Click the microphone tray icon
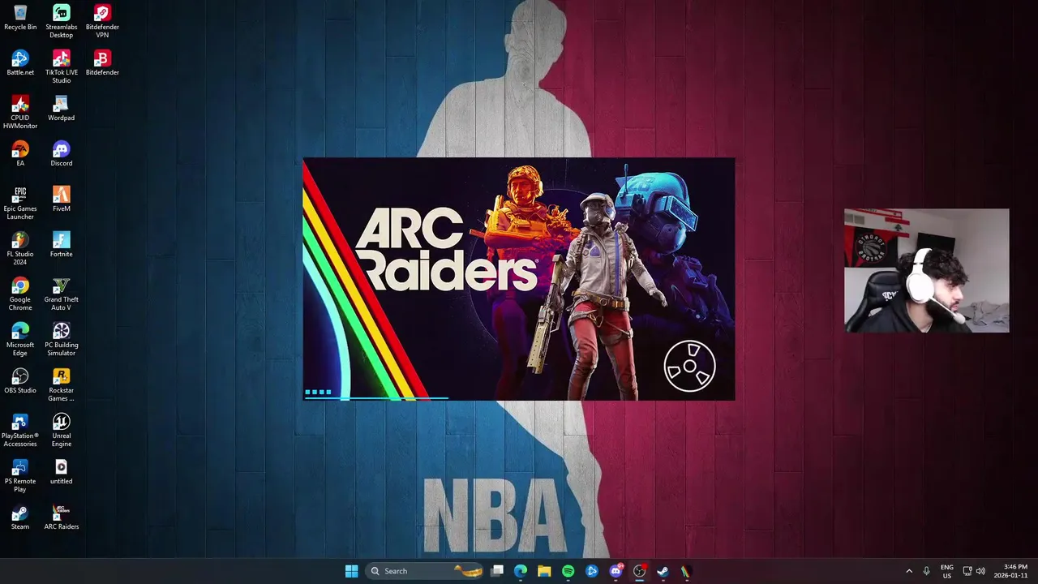Image resolution: width=1038 pixels, height=584 pixels. tap(926, 571)
